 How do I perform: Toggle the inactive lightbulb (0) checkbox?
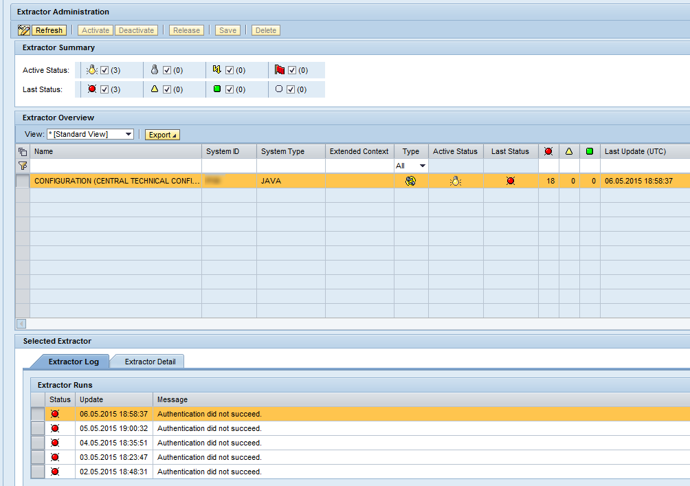[x=167, y=70]
